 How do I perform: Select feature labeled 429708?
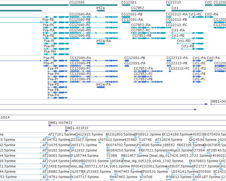click(x=146, y=177)
